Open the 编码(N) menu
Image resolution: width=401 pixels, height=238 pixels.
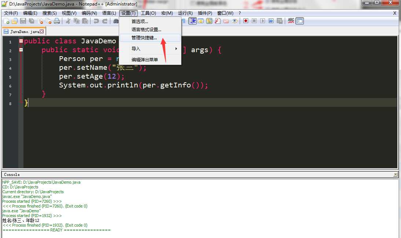point(89,13)
